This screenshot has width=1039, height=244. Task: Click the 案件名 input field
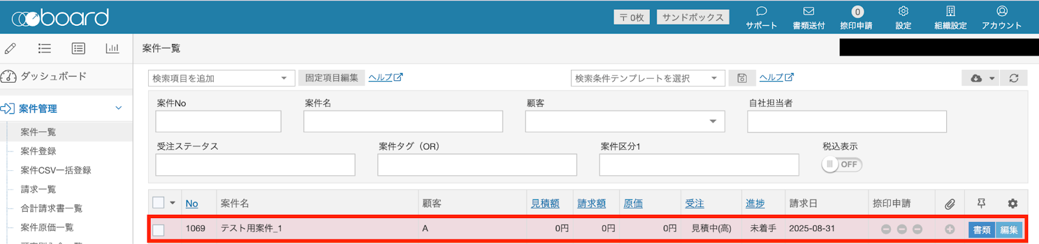coord(403,122)
